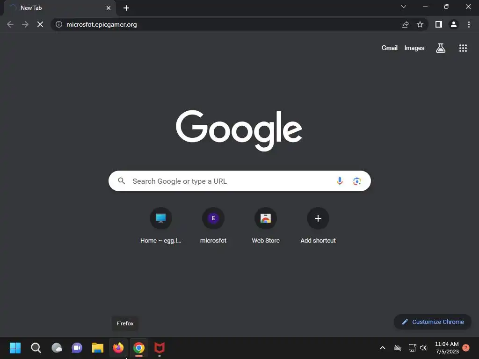Restore down the Chrome window
This screenshot has width=479, height=359.
[x=447, y=7]
